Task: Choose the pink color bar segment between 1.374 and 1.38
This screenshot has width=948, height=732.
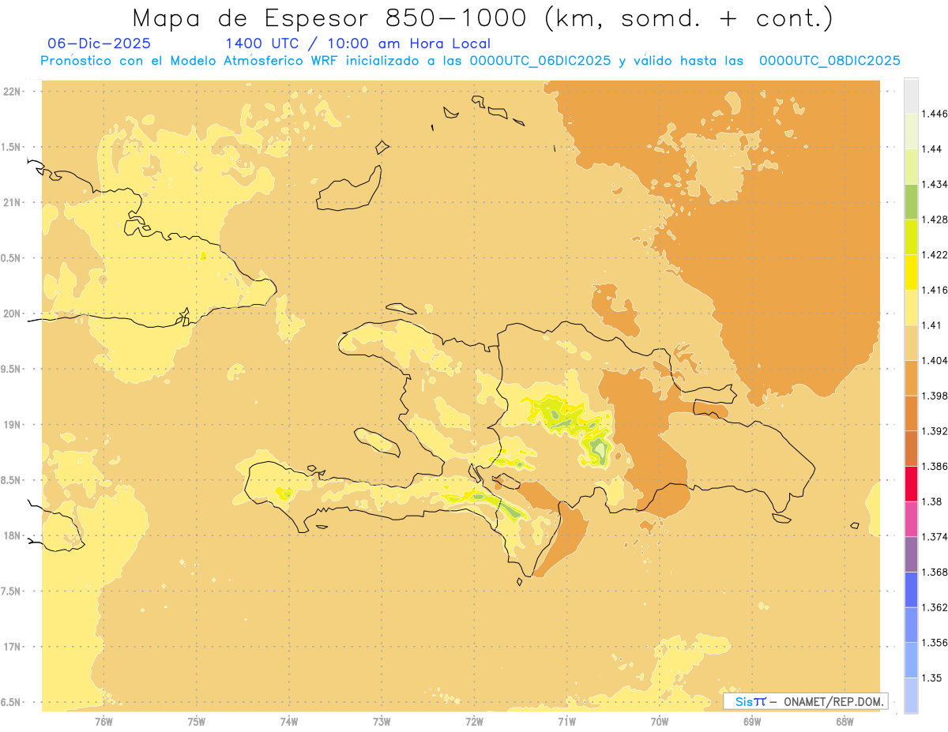Action: click(x=911, y=519)
